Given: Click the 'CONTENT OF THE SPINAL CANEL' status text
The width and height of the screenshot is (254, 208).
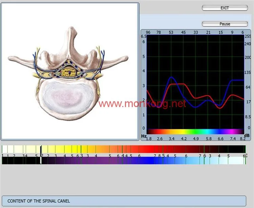Looking at the screenshot, I should 39,201.
